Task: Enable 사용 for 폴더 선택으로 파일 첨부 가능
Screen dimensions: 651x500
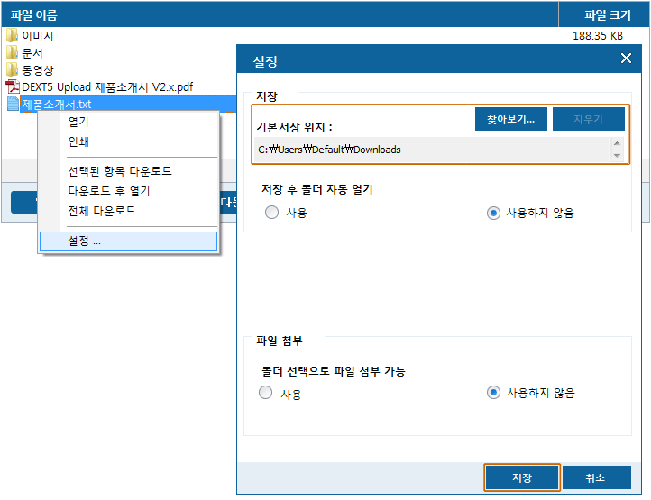Action: pyautogui.click(x=266, y=393)
